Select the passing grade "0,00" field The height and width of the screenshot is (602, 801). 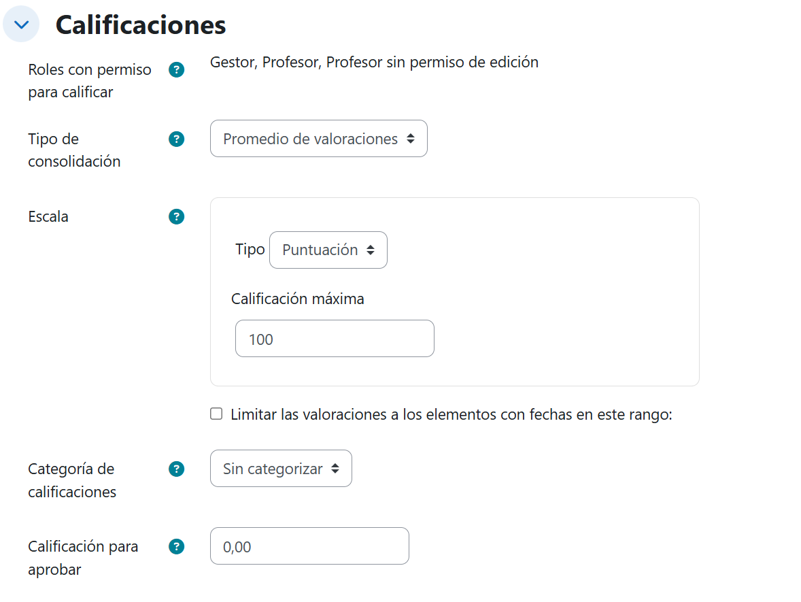(309, 546)
